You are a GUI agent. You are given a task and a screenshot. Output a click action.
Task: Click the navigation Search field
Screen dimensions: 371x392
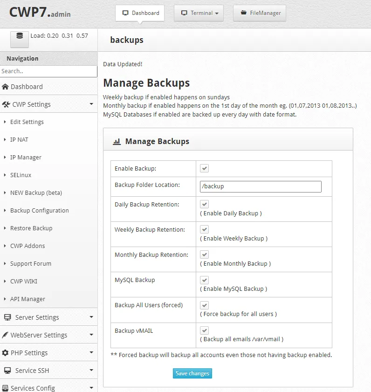[48, 71]
